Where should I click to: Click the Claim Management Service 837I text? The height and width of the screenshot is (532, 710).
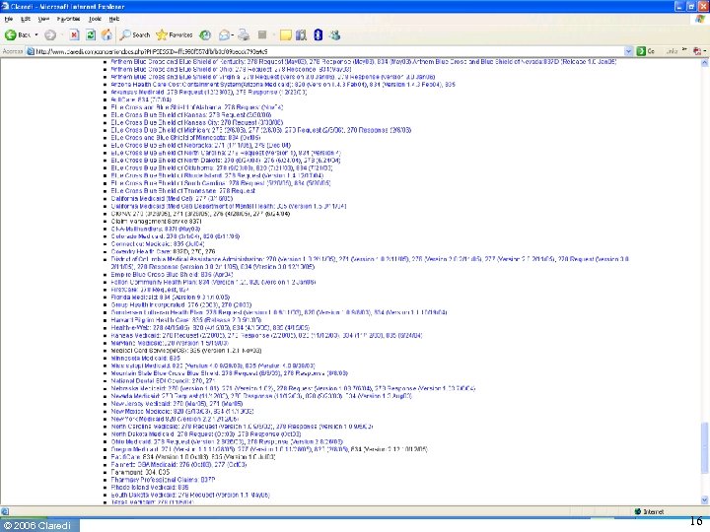tap(156, 222)
